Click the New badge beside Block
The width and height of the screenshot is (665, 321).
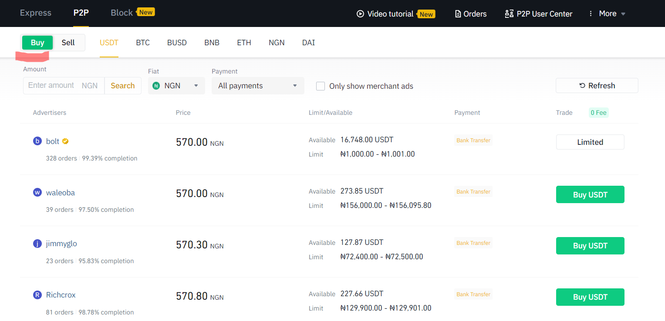[x=145, y=12]
